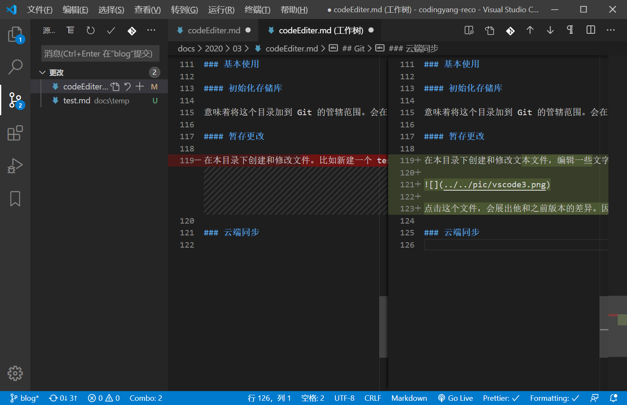The image size is (627, 405).
Task: Go to next change arrow
Action: [x=550, y=30]
